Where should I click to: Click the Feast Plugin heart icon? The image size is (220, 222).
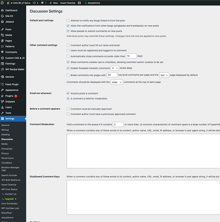[2, 84]
